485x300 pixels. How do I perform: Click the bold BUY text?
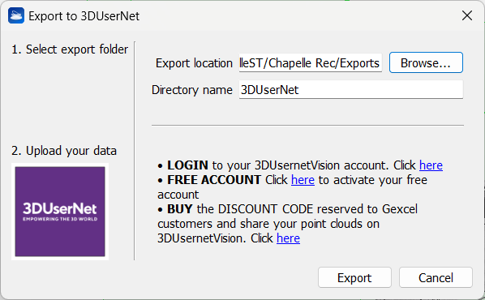coord(180,209)
